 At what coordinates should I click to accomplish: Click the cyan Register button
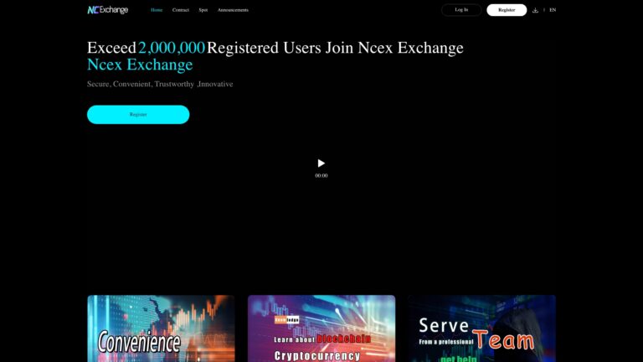coord(138,115)
